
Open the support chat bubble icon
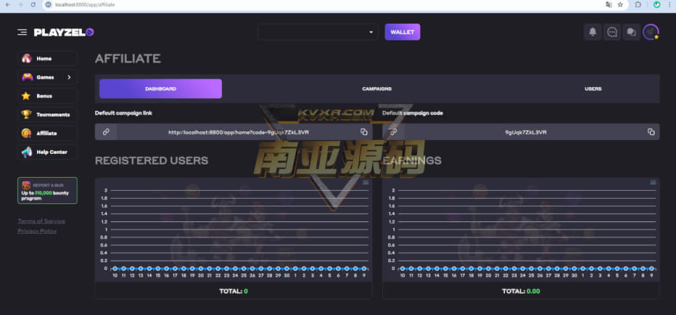612,32
